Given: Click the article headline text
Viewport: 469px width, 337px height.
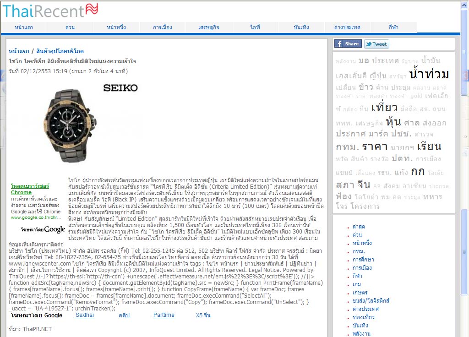Looking at the screenshot, I should point(72,61).
